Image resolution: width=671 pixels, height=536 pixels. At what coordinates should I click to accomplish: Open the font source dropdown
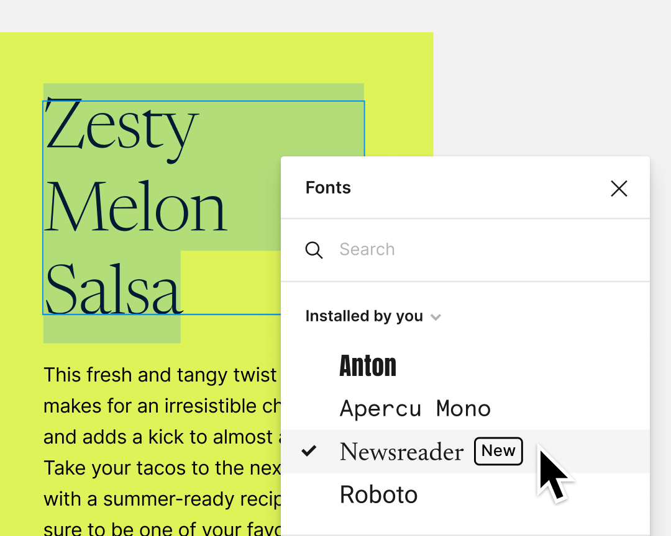click(x=373, y=316)
